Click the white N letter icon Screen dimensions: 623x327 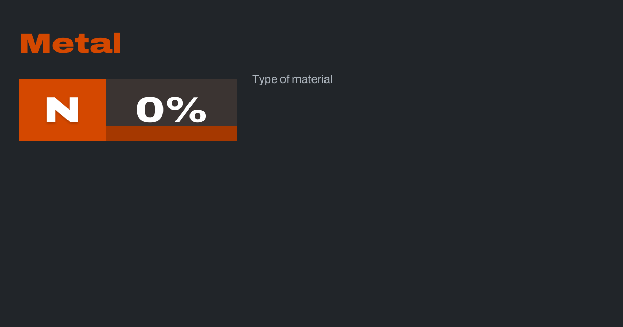(x=62, y=110)
